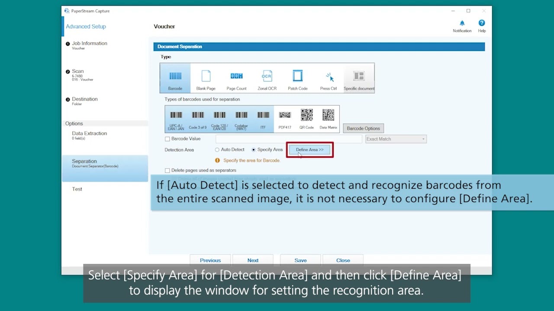Maximize the PaperStream Capture window
This screenshot has width=554, height=311.
coord(468,11)
